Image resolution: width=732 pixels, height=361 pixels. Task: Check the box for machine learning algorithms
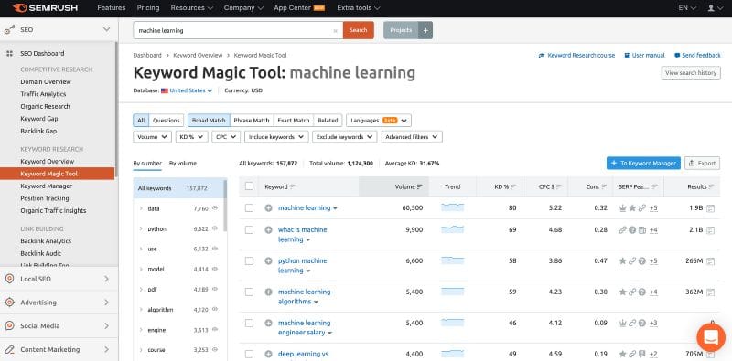coord(249,292)
